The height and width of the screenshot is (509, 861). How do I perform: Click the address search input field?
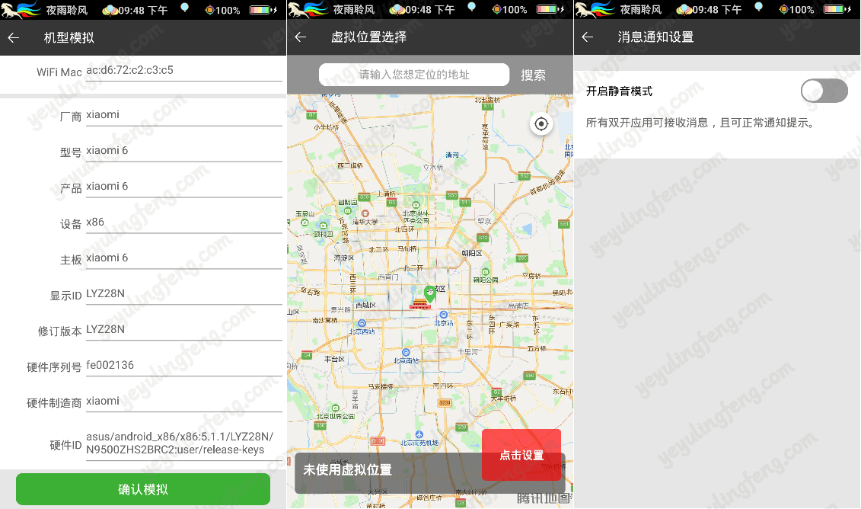click(x=414, y=74)
